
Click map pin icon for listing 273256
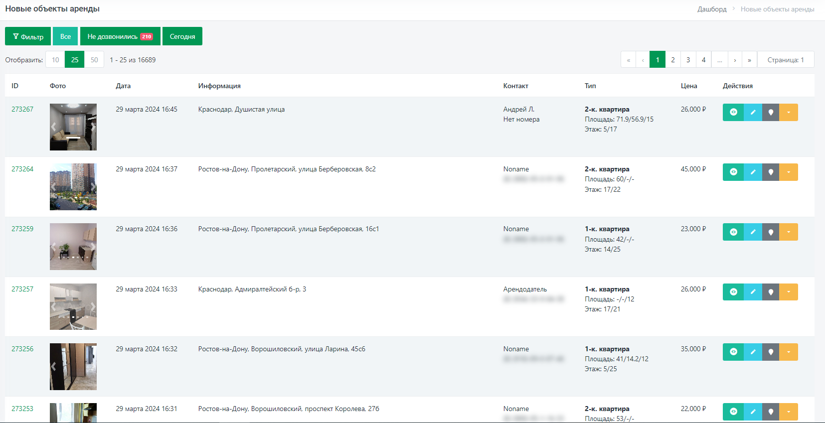[771, 352]
